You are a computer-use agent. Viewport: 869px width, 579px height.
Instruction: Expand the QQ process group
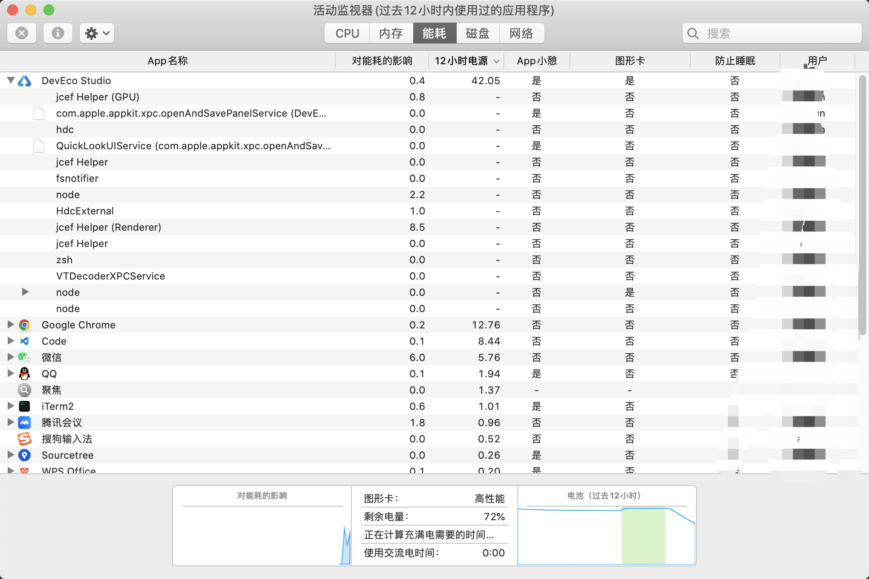[11, 374]
